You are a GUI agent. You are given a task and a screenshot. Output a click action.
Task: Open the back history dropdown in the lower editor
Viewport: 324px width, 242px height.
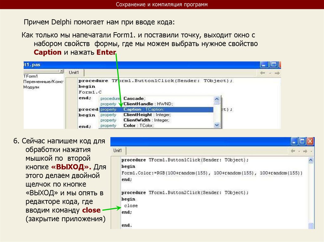299,151
